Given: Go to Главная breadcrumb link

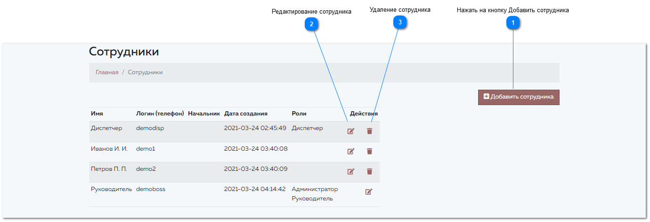Looking at the screenshot, I should pos(107,72).
